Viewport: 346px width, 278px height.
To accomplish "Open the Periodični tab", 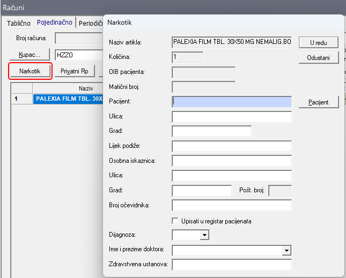I will coord(91,23).
